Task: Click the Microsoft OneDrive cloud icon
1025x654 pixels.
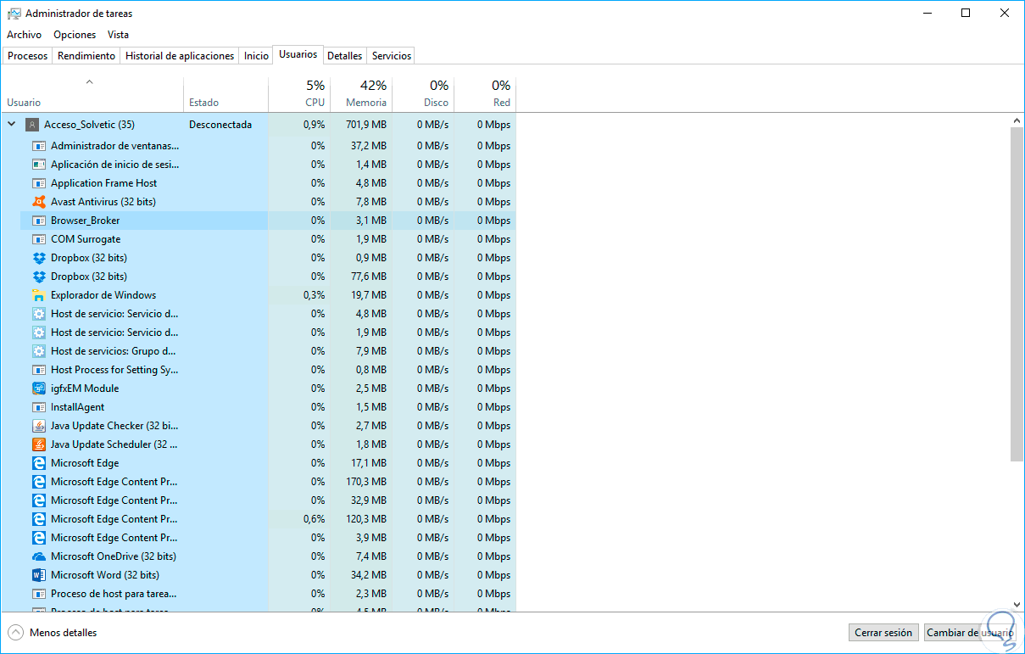Action: (x=38, y=556)
